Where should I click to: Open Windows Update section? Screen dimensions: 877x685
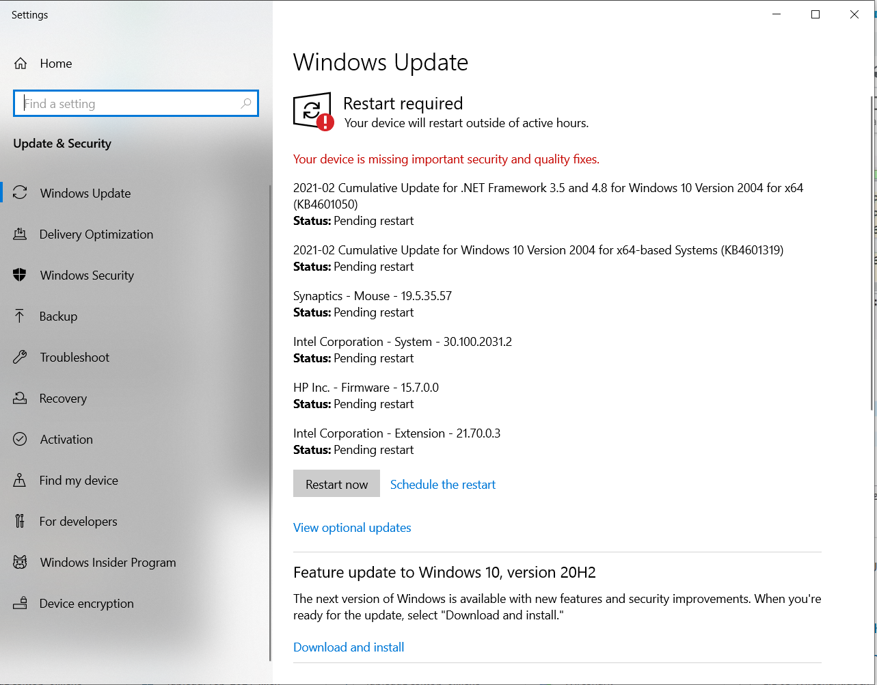tap(135, 193)
